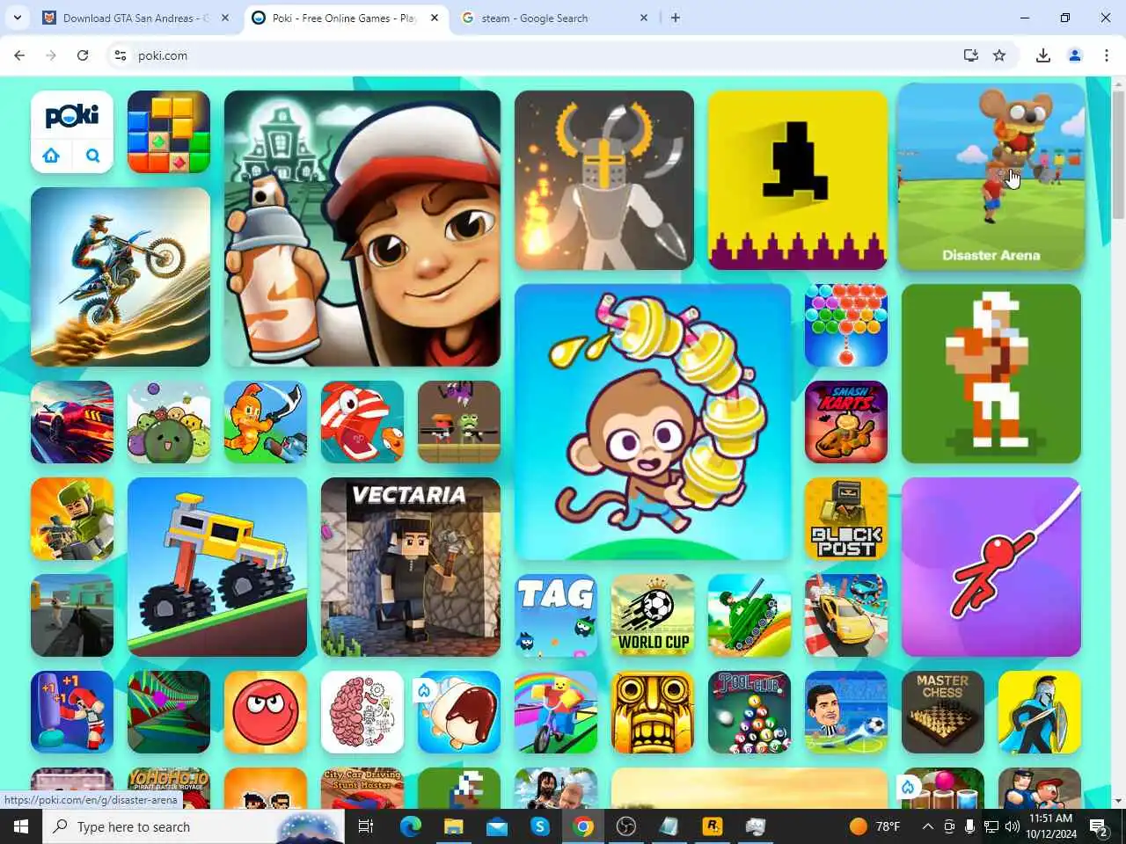Open the yellow sports car racing tile
1126x844 pixels.
pyautogui.click(x=846, y=615)
